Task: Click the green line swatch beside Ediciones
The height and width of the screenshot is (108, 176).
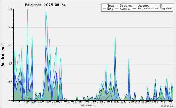Action: tap(117, 6)
